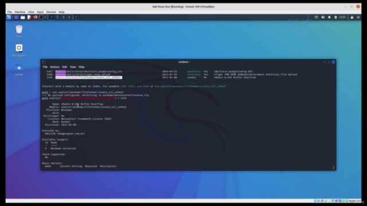
Task: Click the 'Available targets:' heading
Action: [x=55, y=140]
